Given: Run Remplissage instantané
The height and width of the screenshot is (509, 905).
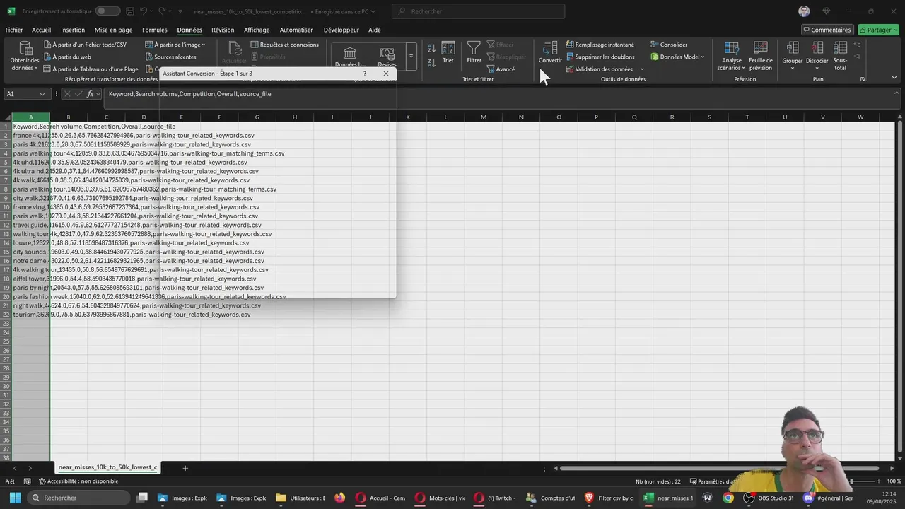Looking at the screenshot, I should coord(600,45).
